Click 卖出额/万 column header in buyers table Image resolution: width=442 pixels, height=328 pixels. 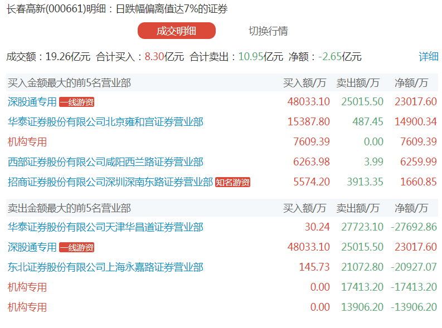click(x=357, y=83)
